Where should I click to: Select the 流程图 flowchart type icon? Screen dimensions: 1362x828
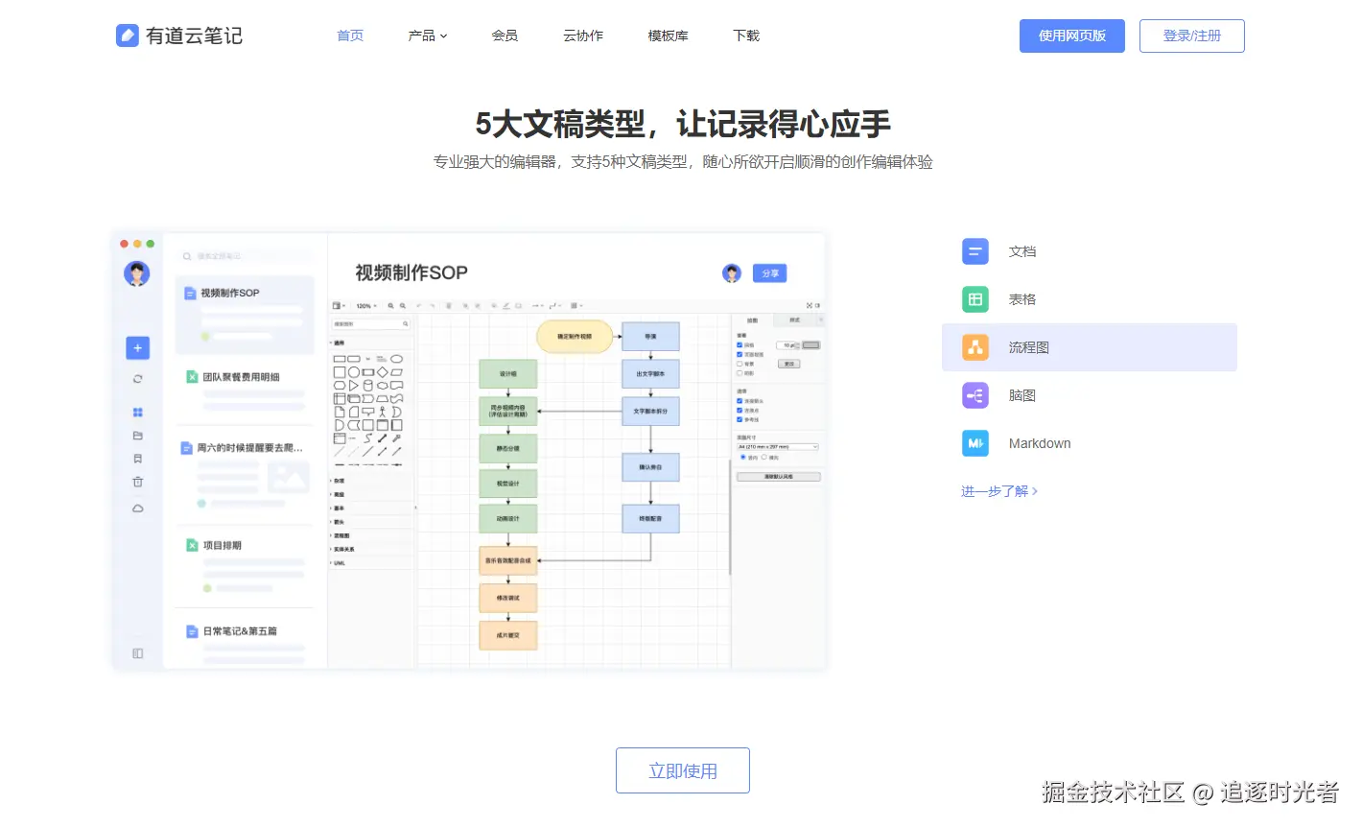[975, 347]
